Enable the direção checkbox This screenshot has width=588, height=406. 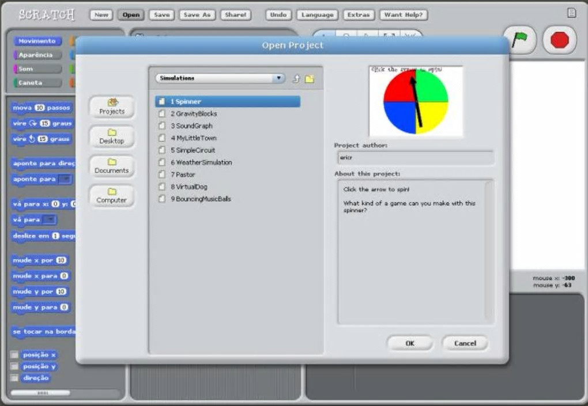[14, 378]
